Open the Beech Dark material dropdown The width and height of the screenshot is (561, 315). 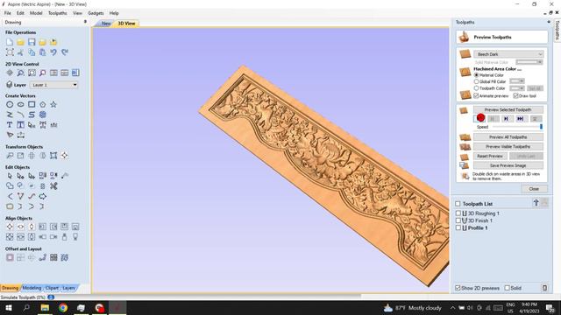[508, 54]
